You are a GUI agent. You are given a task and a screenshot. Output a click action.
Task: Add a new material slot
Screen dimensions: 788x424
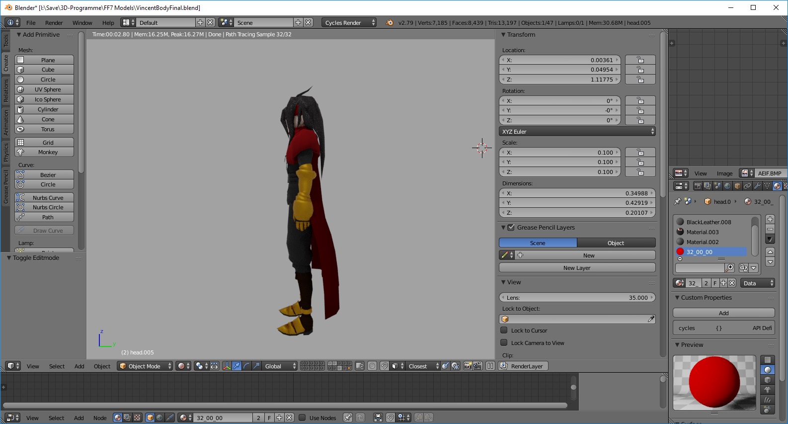(x=770, y=219)
